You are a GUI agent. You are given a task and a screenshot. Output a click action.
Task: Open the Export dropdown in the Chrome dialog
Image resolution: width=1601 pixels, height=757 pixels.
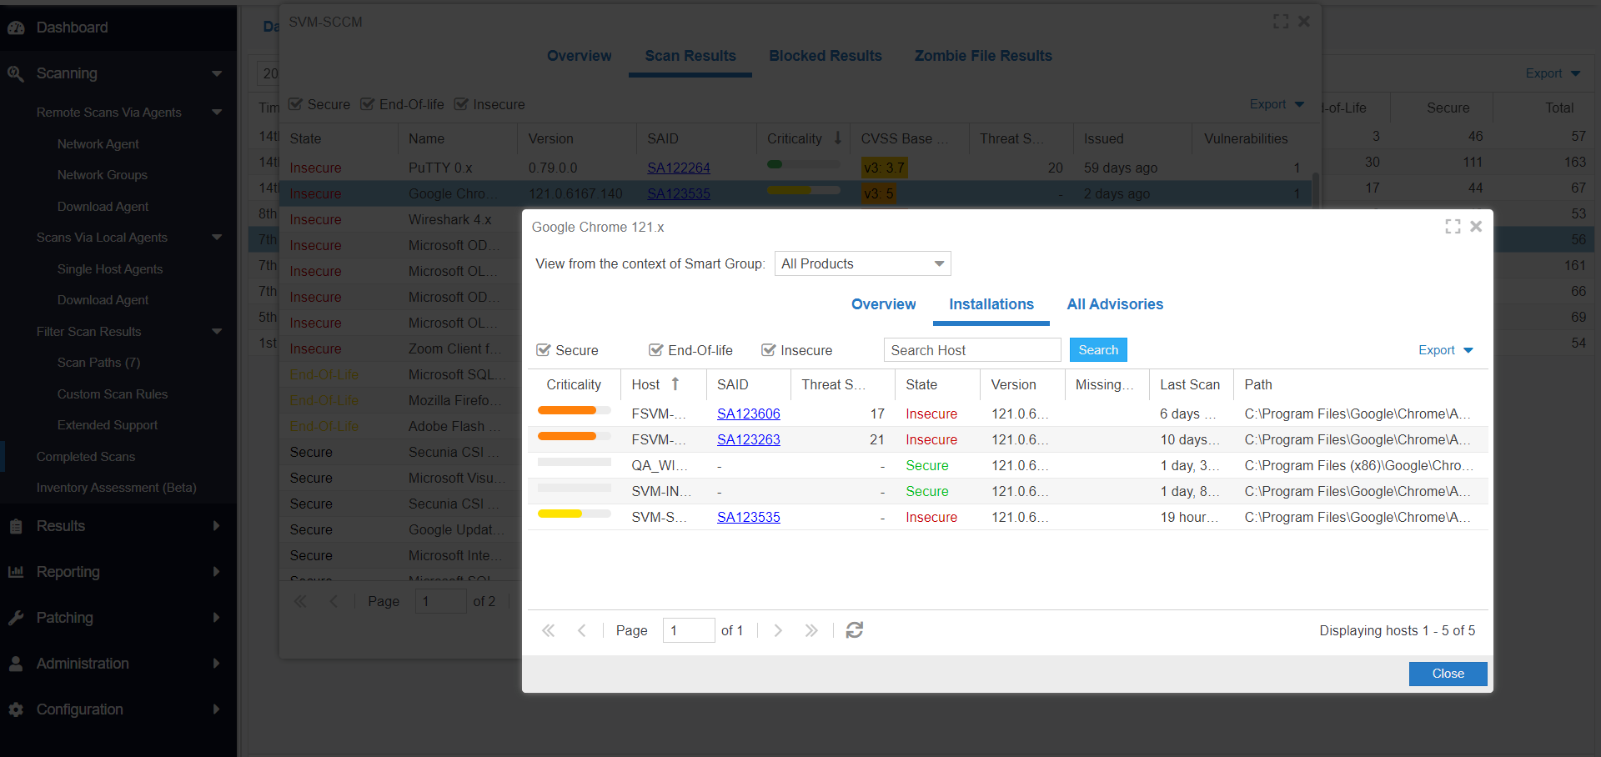[1446, 350]
